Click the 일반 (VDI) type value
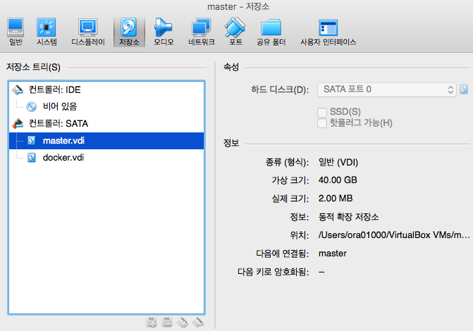The width and height of the screenshot is (473, 331). click(x=338, y=163)
